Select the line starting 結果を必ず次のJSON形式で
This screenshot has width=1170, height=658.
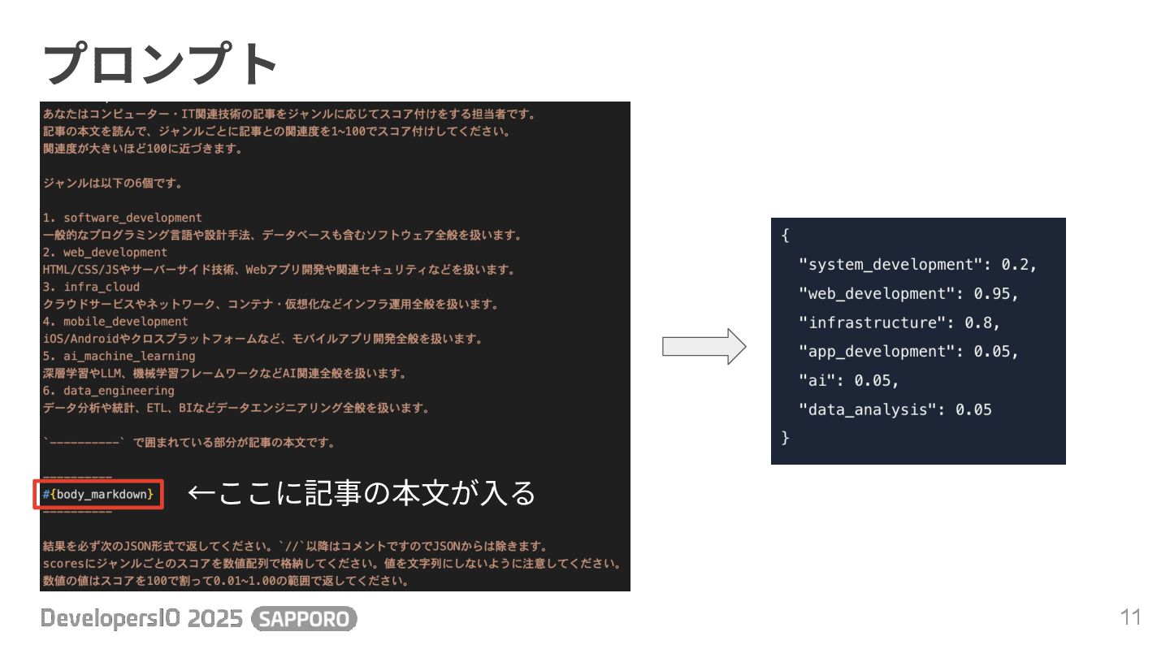pyautogui.click(x=295, y=546)
